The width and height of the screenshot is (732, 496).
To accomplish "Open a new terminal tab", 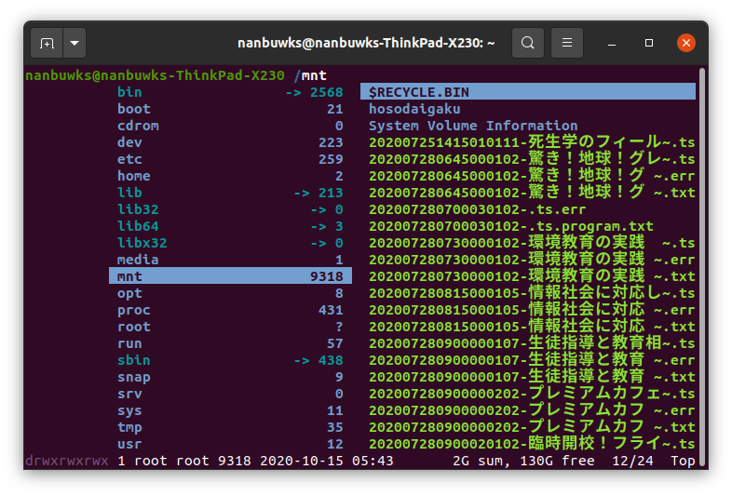I will pyautogui.click(x=47, y=43).
